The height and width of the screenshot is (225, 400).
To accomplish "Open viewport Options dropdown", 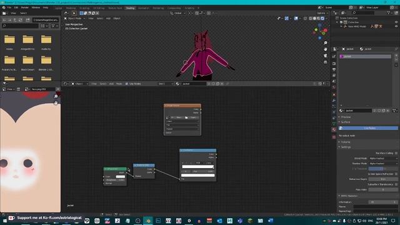I will (x=322, y=13).
